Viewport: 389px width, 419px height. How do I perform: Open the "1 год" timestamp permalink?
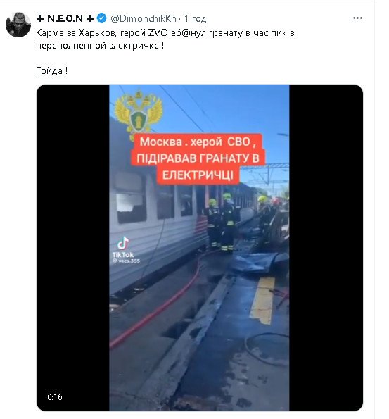point(195,19)
